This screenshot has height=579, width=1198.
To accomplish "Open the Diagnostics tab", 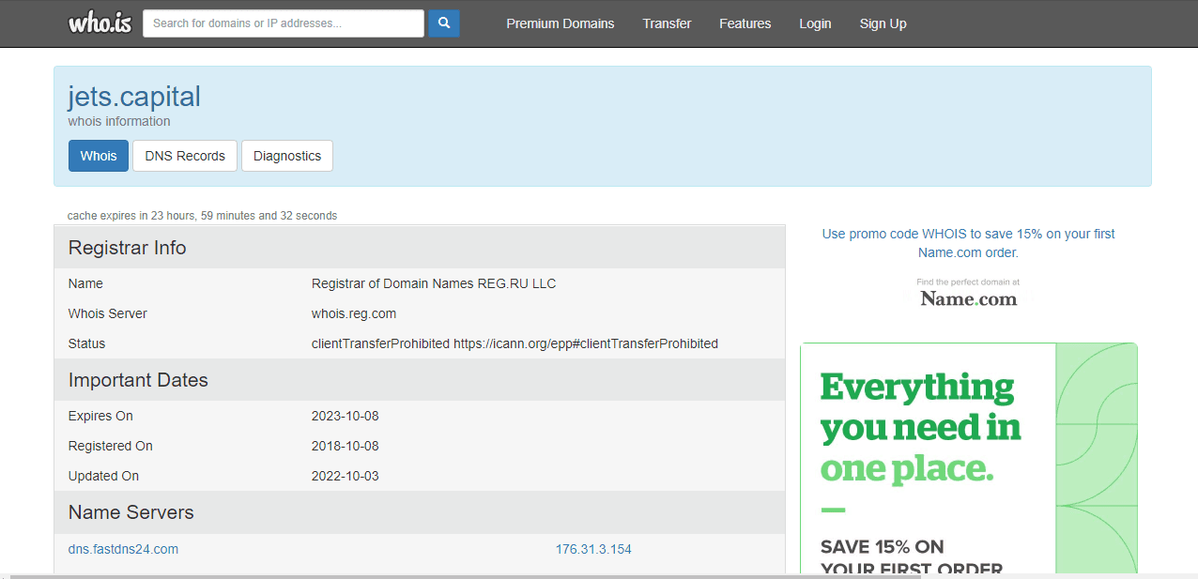I will pos(286,156).
